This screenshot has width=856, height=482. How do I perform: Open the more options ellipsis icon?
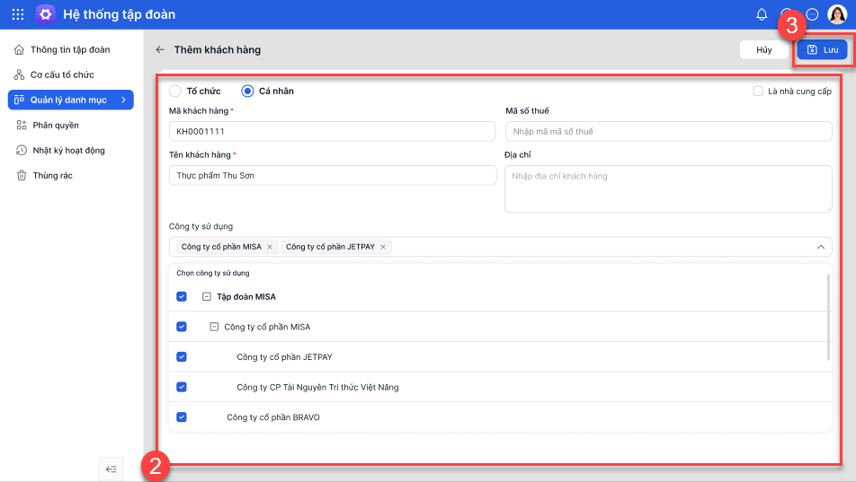click(x=812, y=14)
